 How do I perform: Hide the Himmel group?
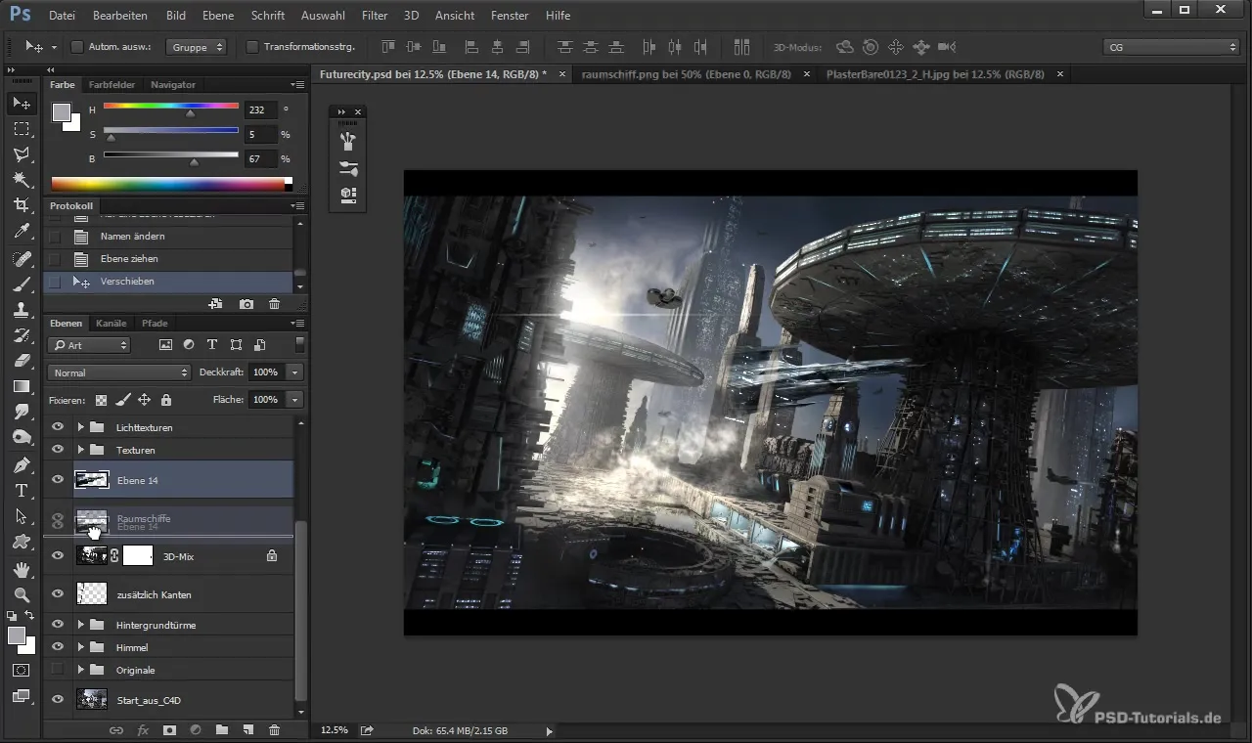coord(58,647)
